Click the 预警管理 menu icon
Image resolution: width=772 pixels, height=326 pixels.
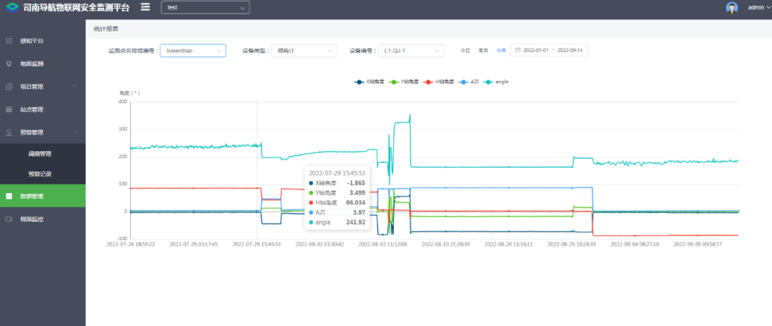tap(9, 132)
